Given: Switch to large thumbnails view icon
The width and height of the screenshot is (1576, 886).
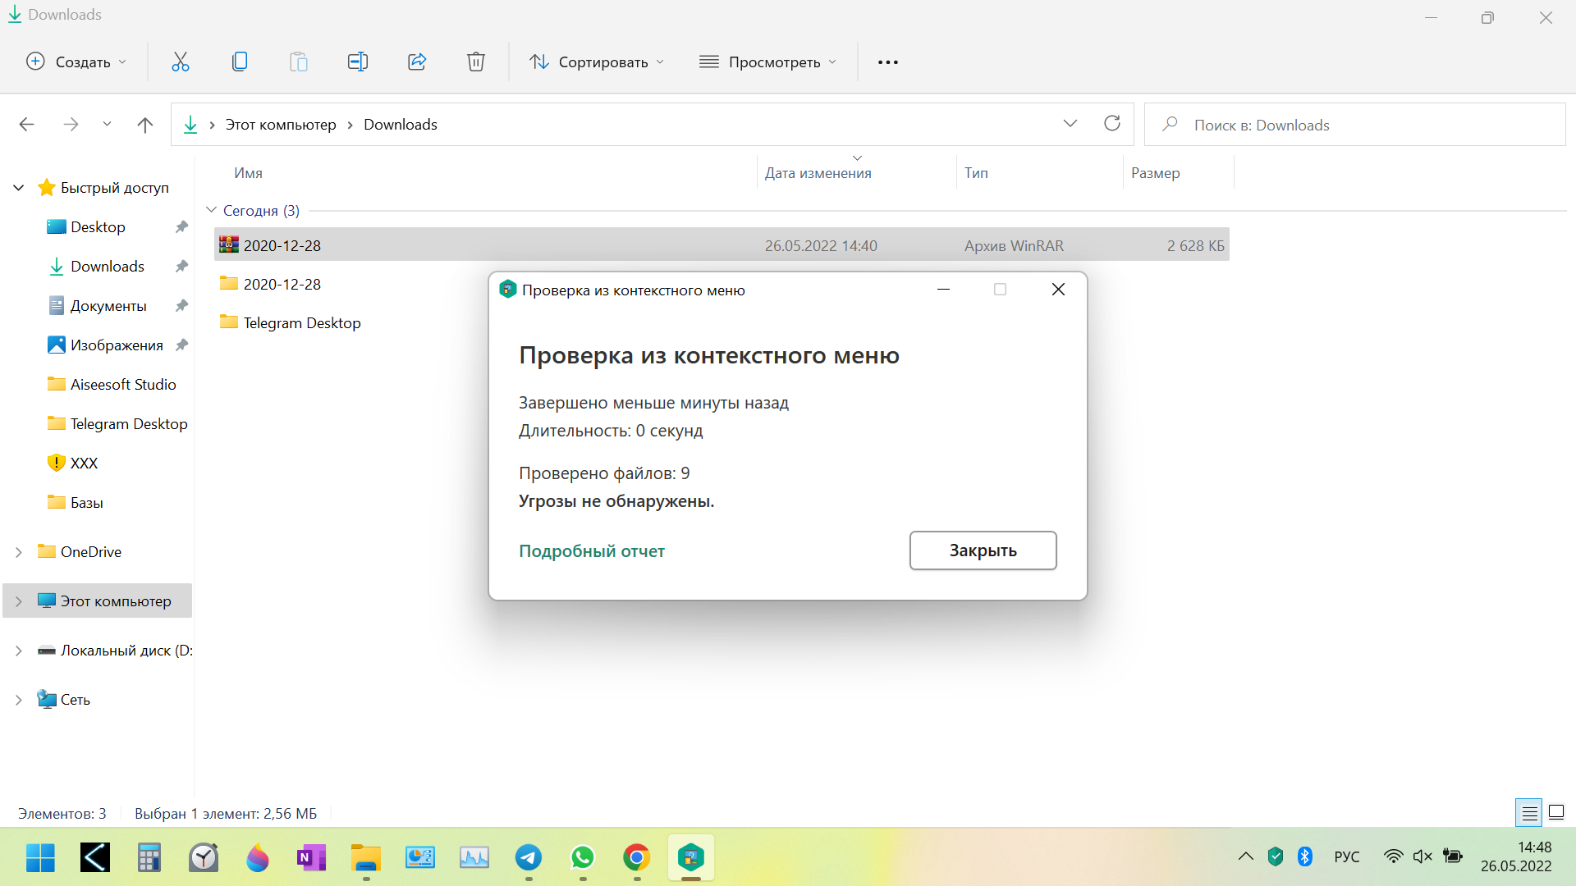Looking at the screenshot, I should 1556,813.
